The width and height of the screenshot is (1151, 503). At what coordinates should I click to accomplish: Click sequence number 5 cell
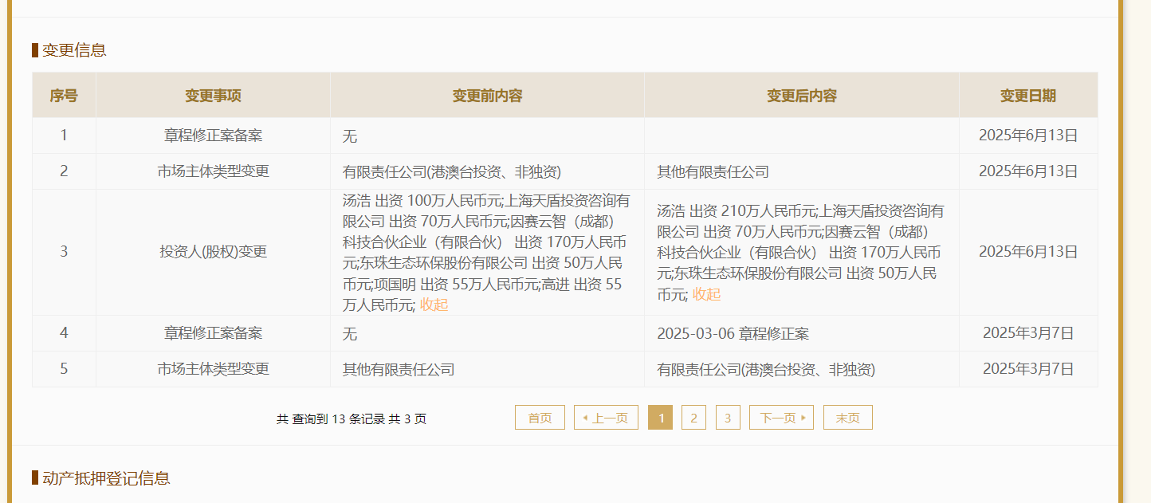[64, 369]
